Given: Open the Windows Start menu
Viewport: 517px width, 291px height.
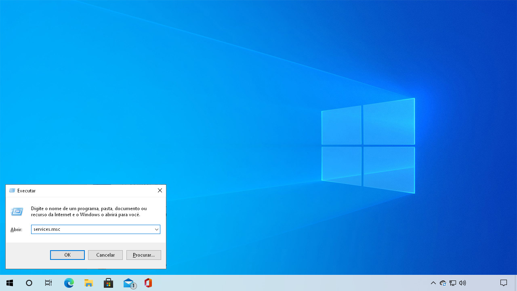Looking at the screenshot, I should tap(10, 283).
